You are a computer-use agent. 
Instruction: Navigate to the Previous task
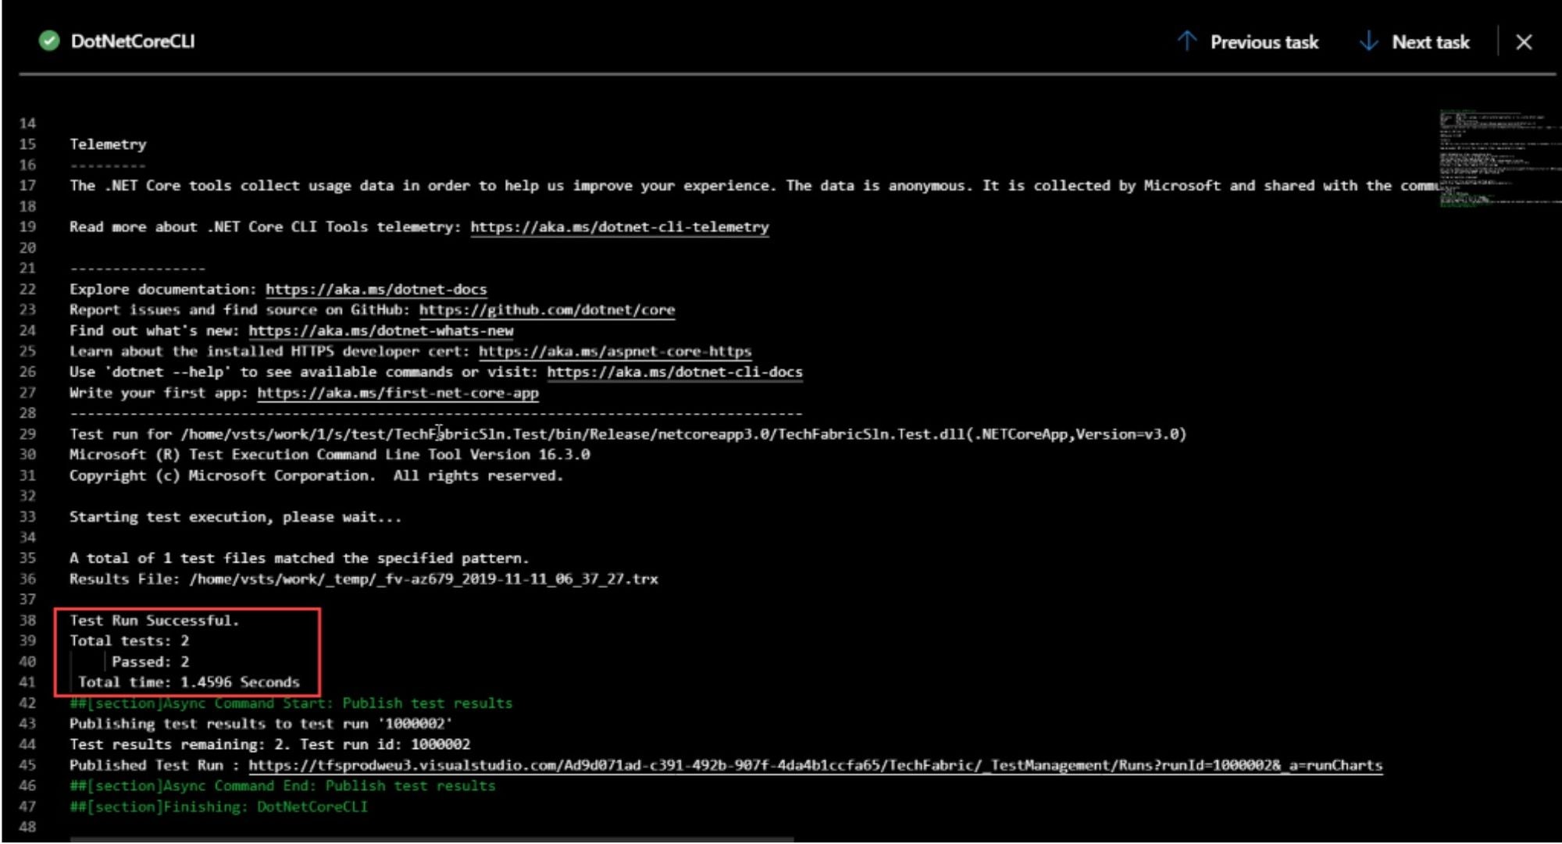(x=1264, y=42)
